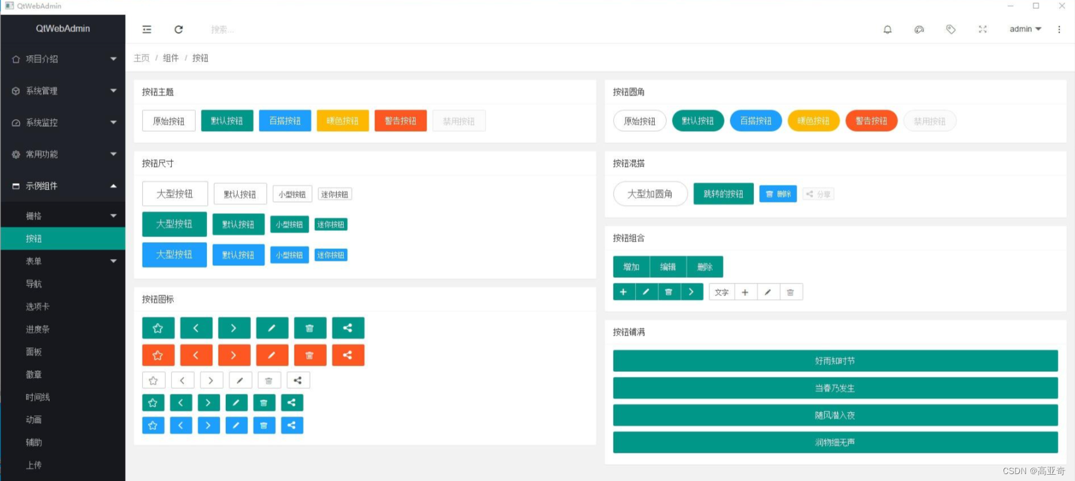The image size is (1075, 481).
Task: Click green plus icon in button group
Action: click(623, 292)
